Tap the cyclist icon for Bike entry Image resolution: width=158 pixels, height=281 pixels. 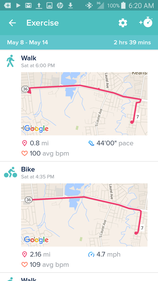click(11, 172)
